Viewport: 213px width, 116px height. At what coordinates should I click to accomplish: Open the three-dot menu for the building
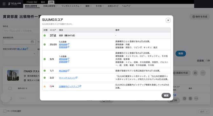[x=203, y=73]
